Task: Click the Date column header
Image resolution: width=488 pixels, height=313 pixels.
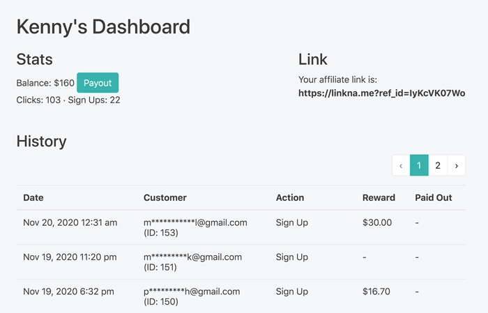Action: (x=33, y=197)
